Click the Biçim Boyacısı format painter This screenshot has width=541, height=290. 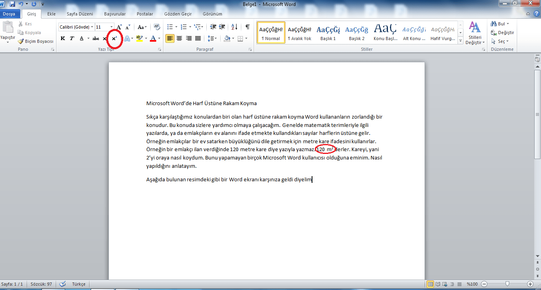(35, 41)
